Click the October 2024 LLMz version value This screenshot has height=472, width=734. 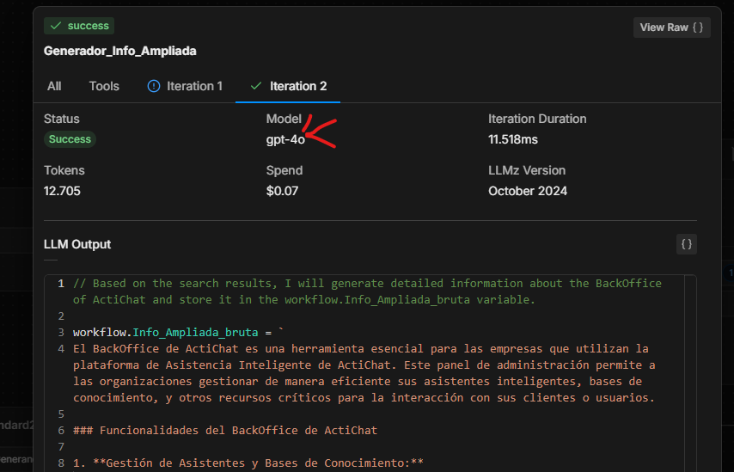click(x=527, y=191)
